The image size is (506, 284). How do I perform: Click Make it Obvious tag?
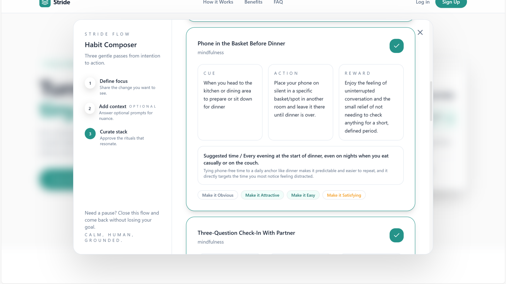coord(218,195)
